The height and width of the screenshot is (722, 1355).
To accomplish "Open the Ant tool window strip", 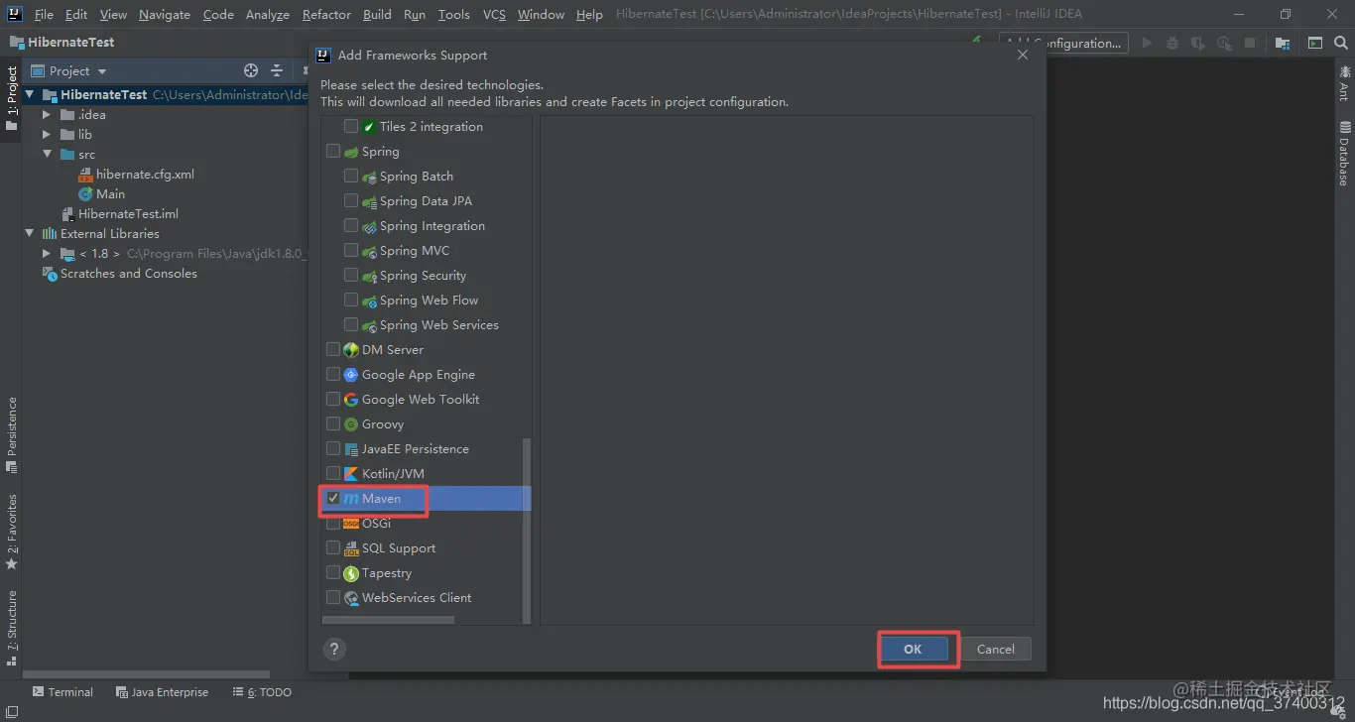I will coord(1344,83).
